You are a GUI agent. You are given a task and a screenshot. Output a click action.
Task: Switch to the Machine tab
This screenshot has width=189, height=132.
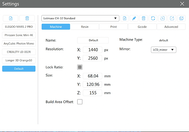click(x=56, y=27)
